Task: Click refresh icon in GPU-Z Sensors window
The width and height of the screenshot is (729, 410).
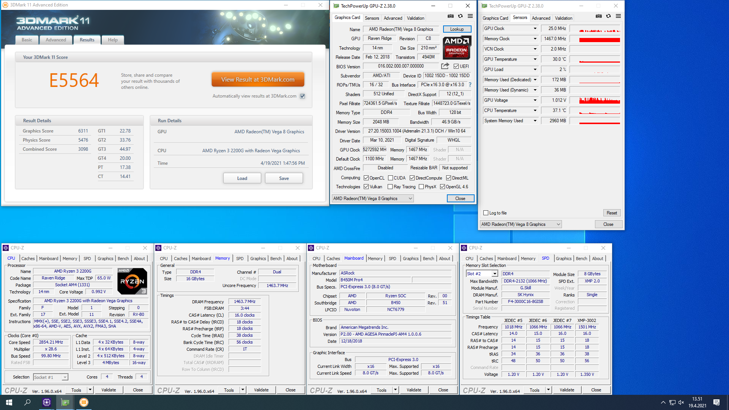Action: point(608,16)
